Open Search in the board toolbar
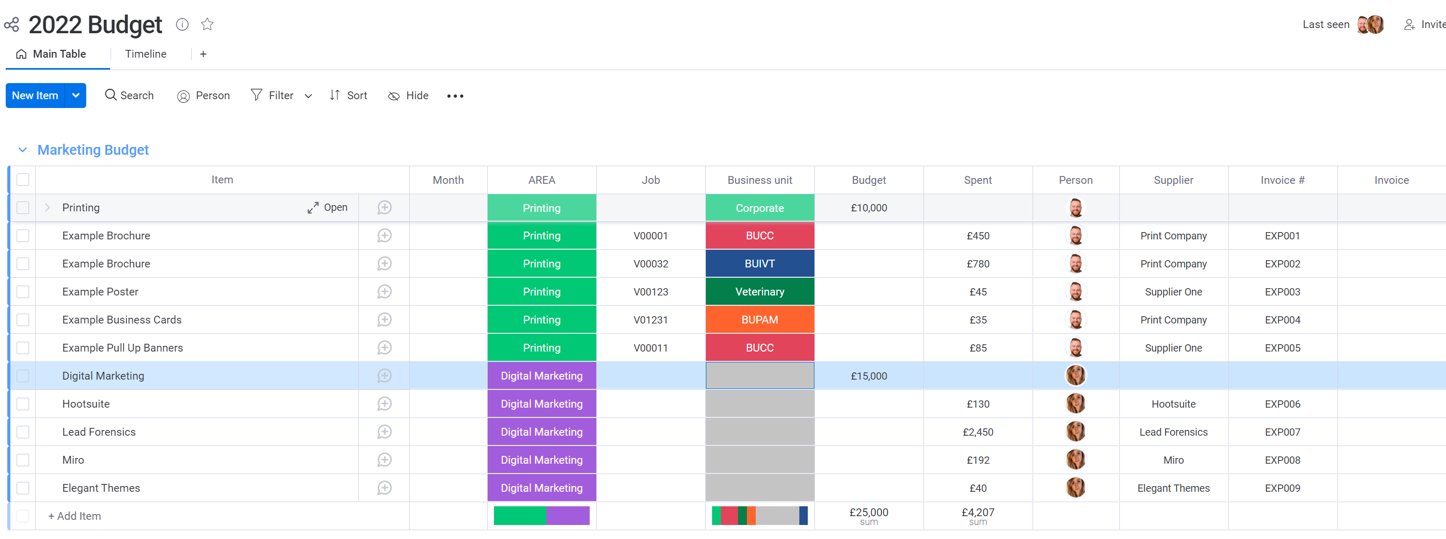Screen dimensions: 1446x539 (x=129, y=96)
